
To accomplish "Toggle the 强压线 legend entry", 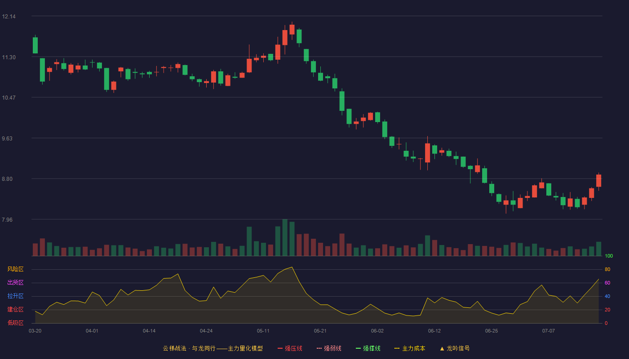I will [290, 348].
